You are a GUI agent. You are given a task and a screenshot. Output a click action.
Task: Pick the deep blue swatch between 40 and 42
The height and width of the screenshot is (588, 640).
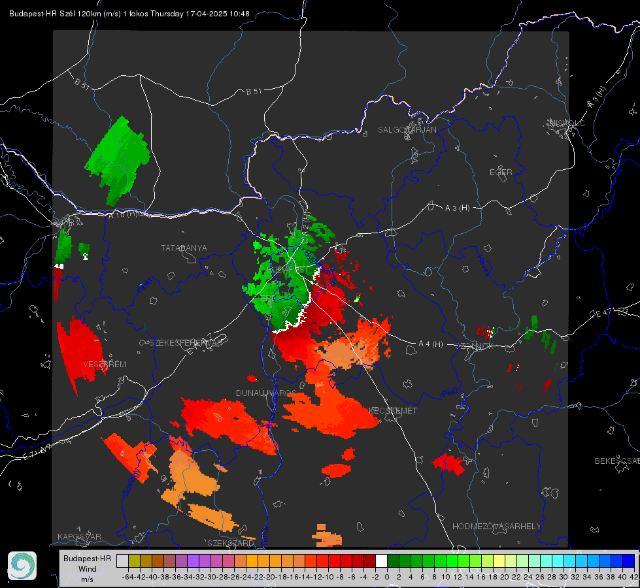click(629, 561)
